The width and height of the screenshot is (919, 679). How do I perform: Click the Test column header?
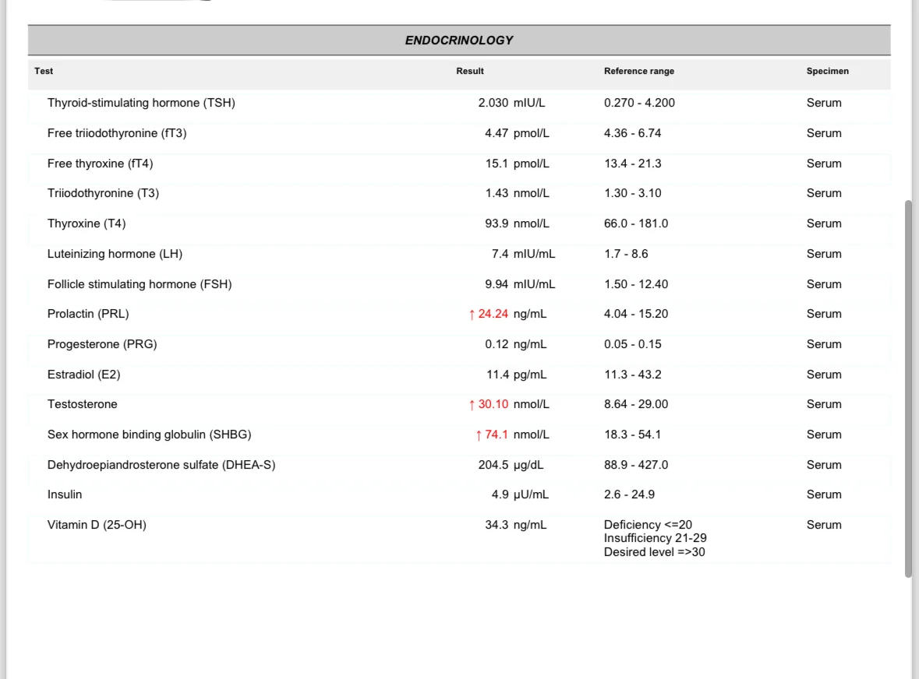coord(44,71)
